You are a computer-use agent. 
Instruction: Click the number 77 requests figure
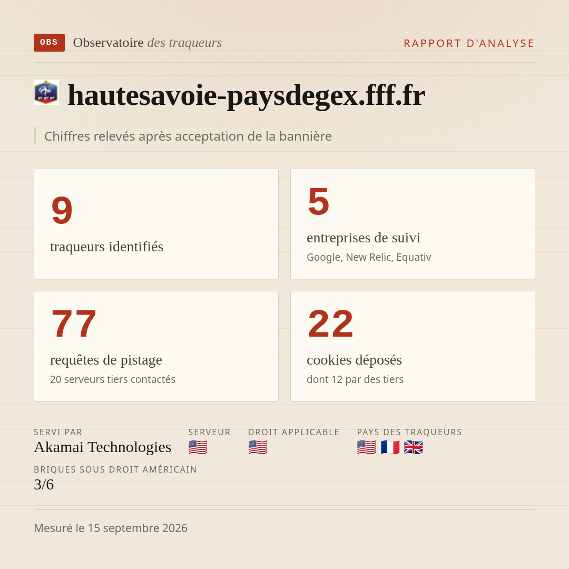pos(74,323)
